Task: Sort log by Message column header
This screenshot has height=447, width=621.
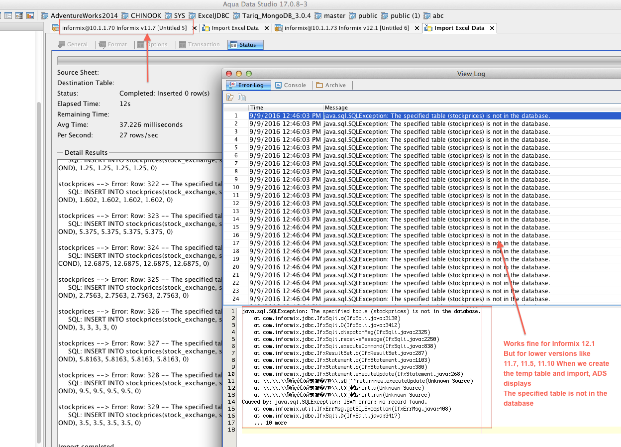Action: point(472,108)
